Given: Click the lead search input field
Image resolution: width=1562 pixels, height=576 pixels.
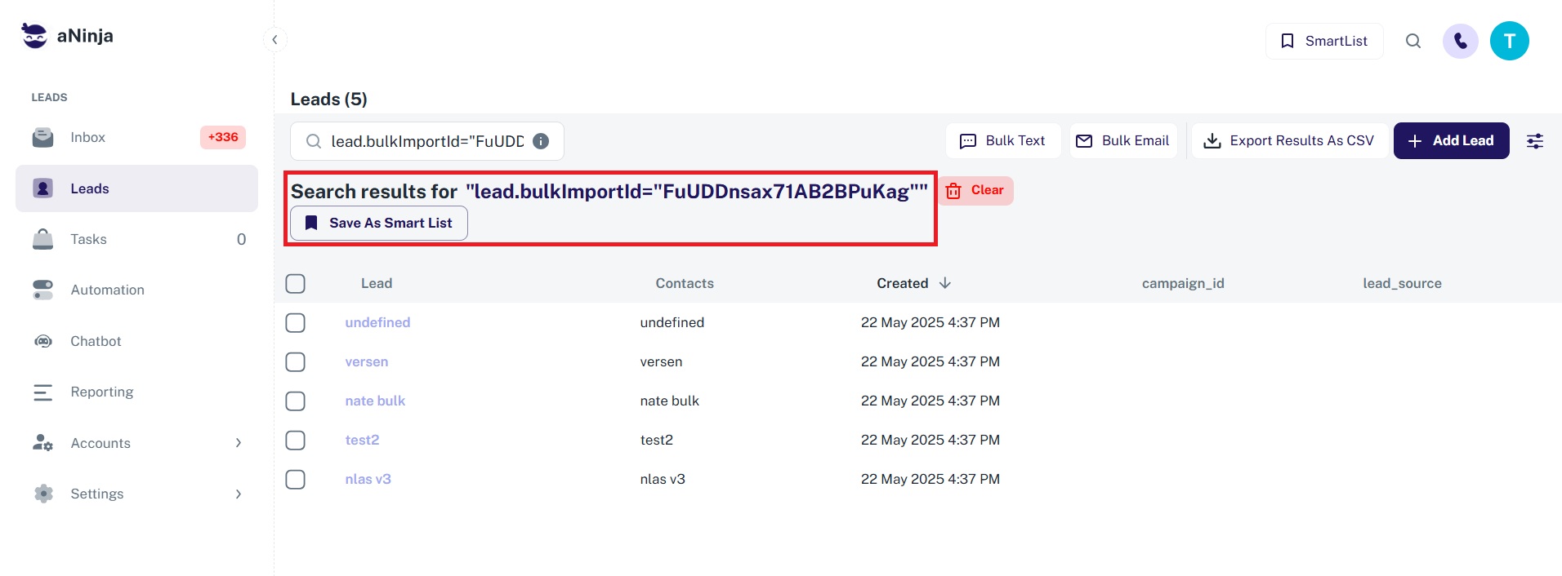Looking at the screenshot, I should 425,141.
